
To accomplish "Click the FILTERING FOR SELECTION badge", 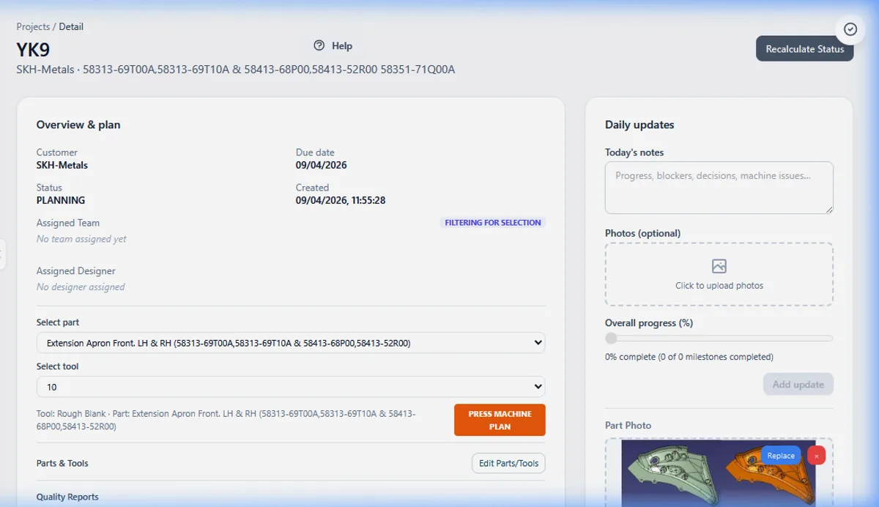I will pos(493,223).
